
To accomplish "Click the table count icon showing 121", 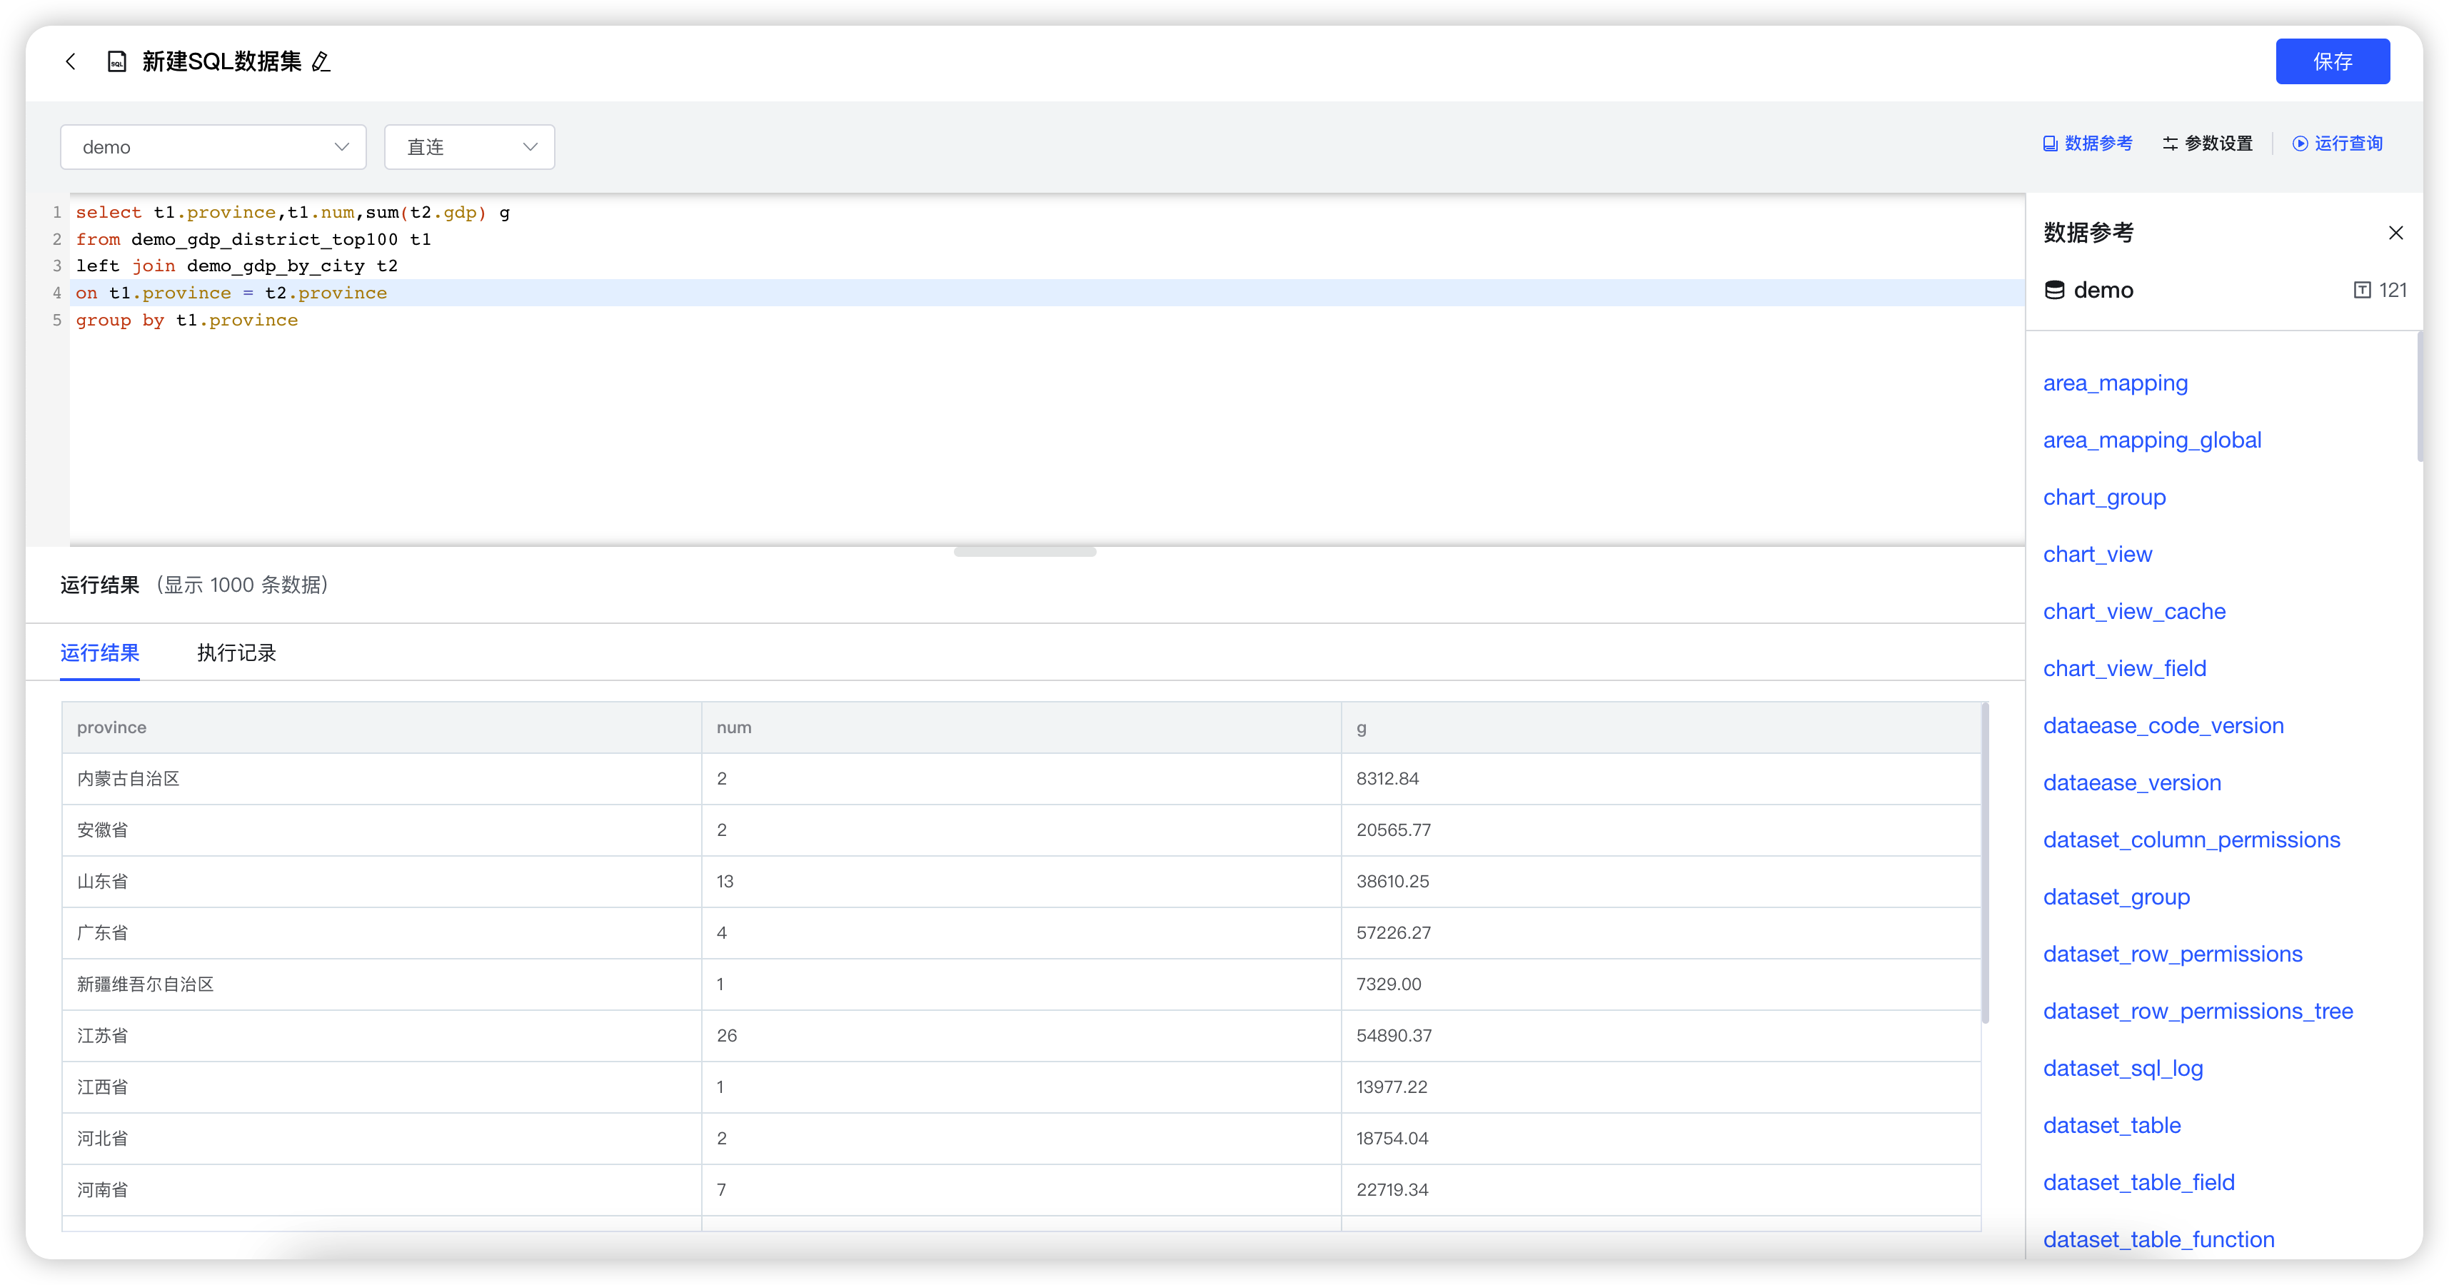I will click(x=2363, y=290).
